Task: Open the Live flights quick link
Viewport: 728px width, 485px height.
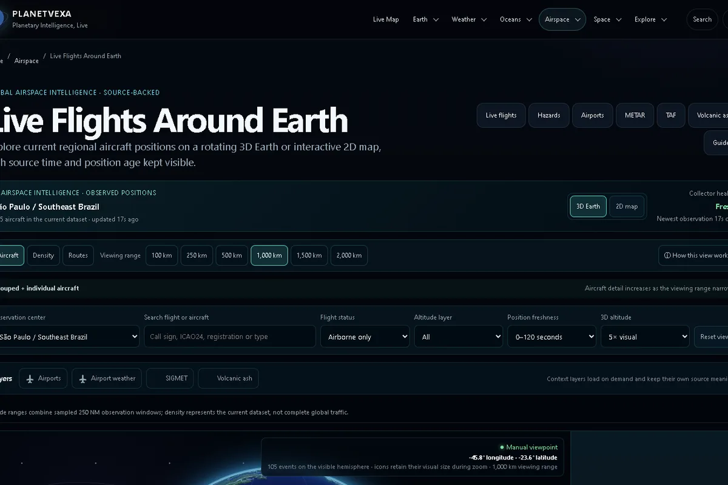Action: click(x=501, y=115)
